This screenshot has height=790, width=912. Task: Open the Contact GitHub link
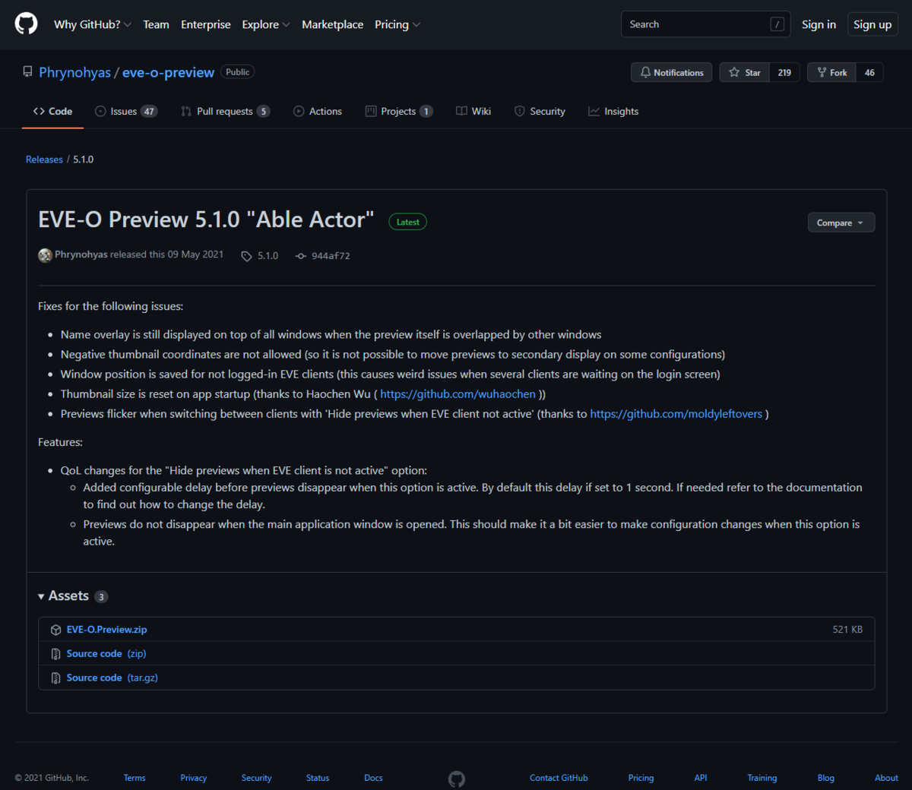(559, 778)
